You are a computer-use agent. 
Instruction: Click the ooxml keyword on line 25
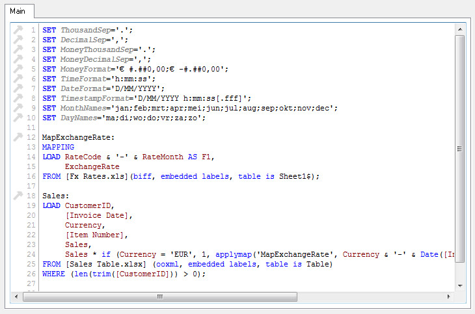167,264
